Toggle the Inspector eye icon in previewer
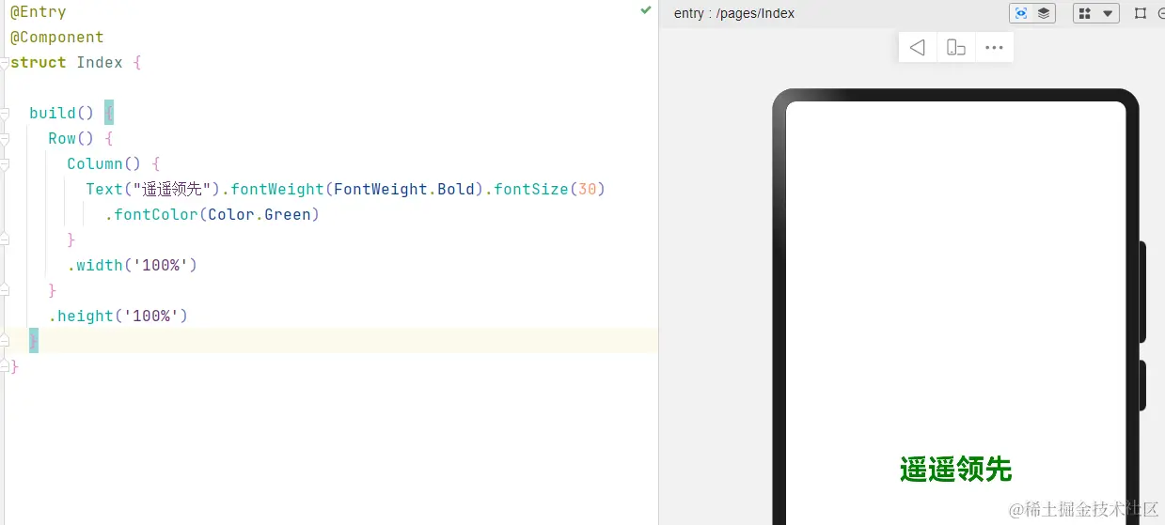 click(x=1021, y=13)
